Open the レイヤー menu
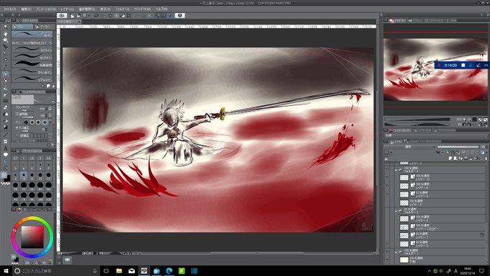This screenshot has height=276, width=490. (x=67, y=9)
